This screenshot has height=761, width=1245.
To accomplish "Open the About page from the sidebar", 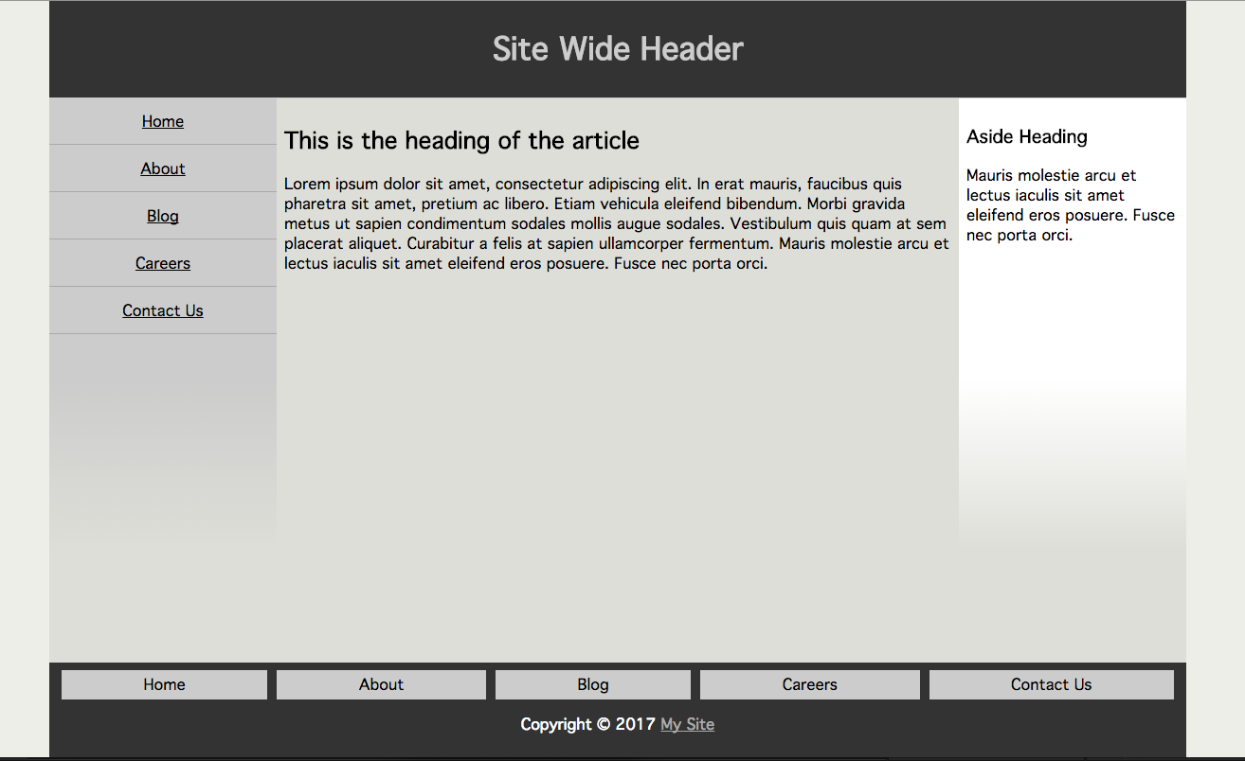I will tap(162, 168).
